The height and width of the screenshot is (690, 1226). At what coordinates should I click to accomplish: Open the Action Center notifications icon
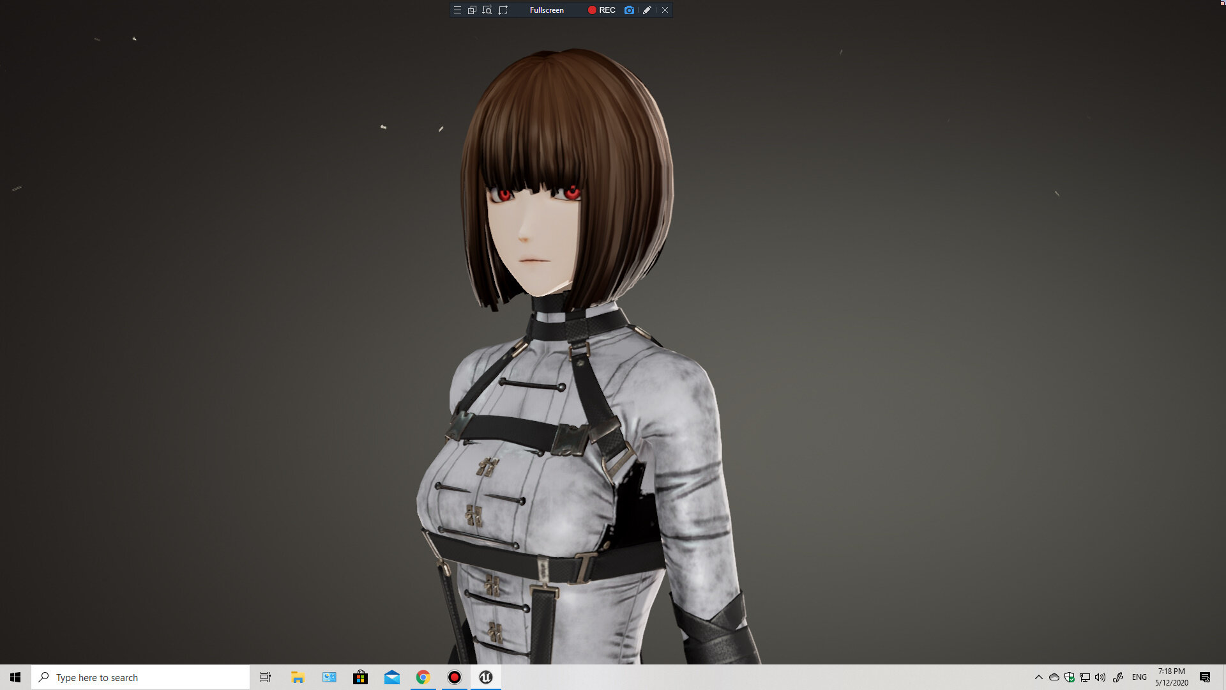1205,677
